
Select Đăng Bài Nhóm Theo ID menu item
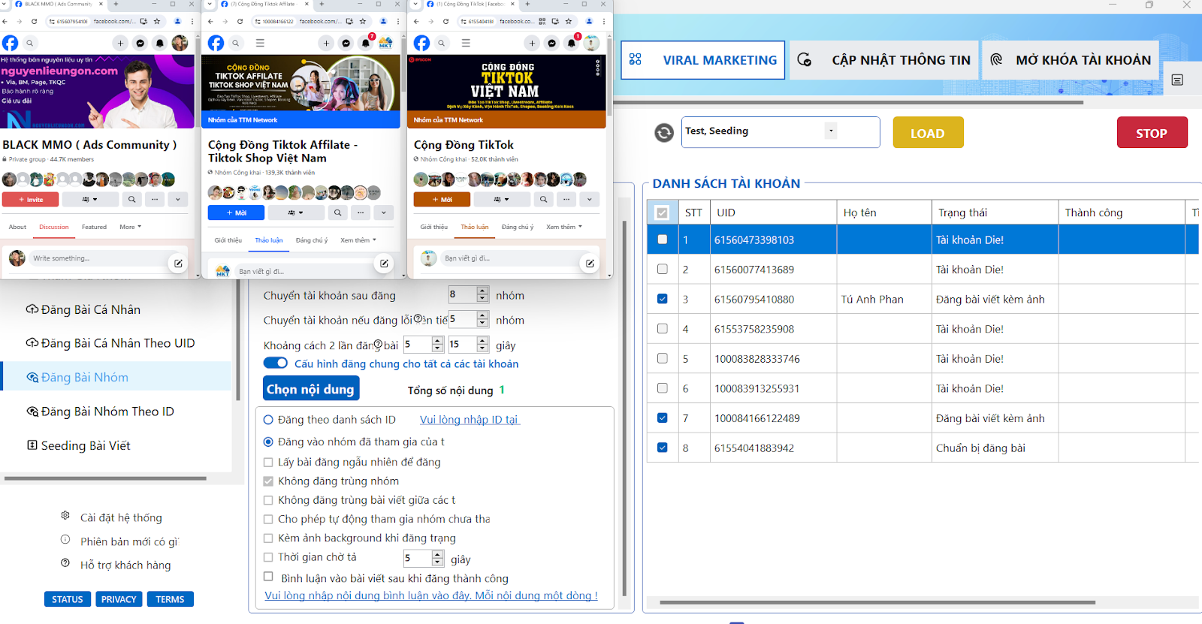tap(100, 411)
